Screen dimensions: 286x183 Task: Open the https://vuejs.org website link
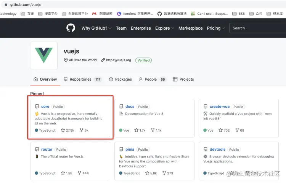(x=118, y=60)
